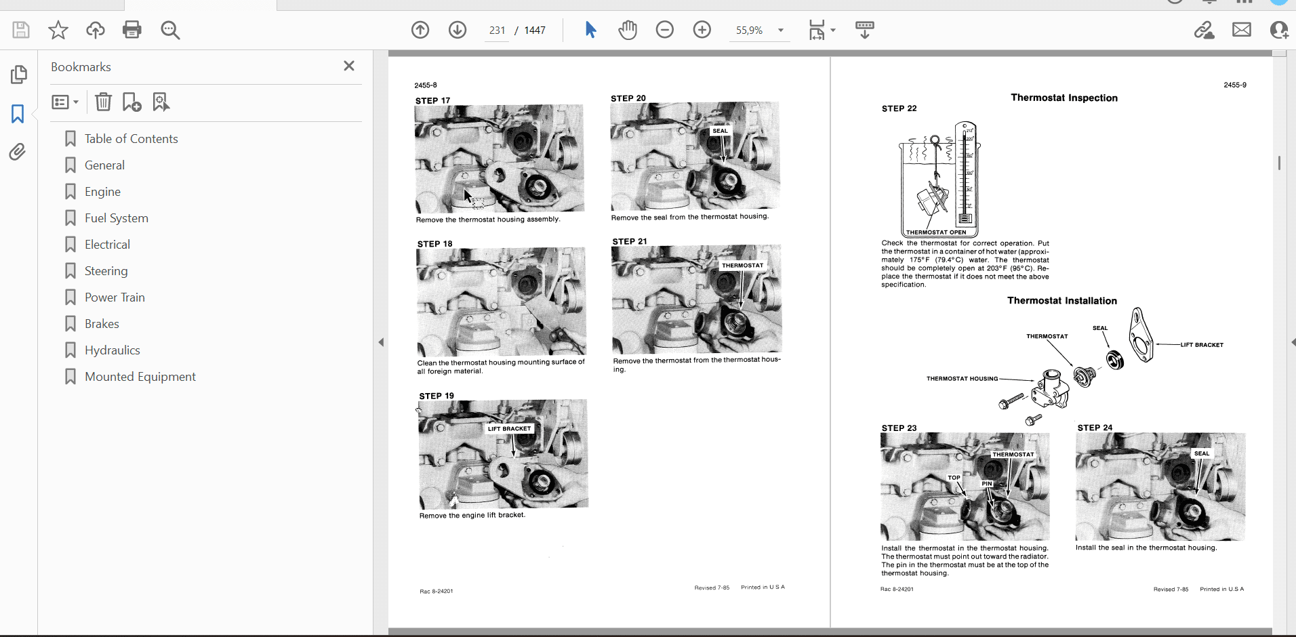
Task: Open the zoom level dropdown
Action: coord(781,30)
